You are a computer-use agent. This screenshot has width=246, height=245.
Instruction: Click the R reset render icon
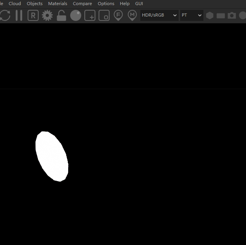click(x=33, y=15)
